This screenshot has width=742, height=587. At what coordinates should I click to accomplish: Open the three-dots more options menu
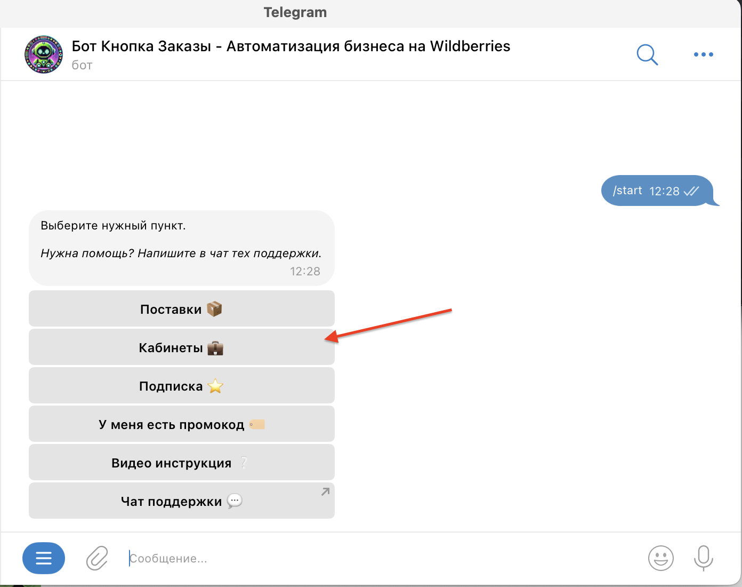click(703, 54)
